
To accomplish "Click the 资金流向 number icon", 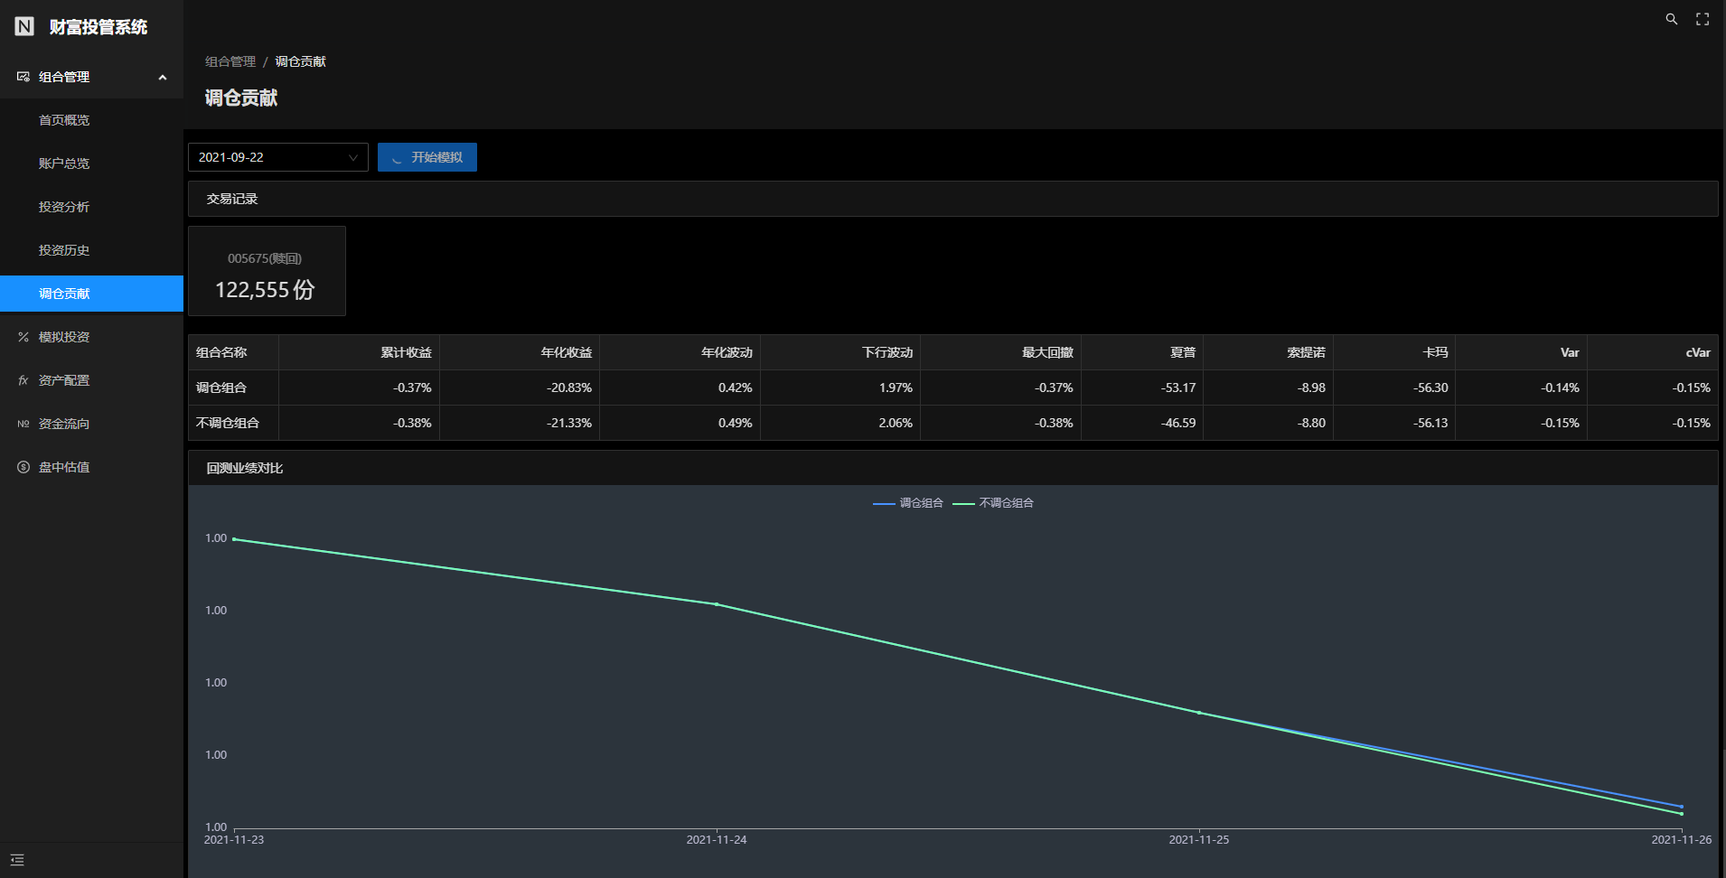I will pos(23,424).
